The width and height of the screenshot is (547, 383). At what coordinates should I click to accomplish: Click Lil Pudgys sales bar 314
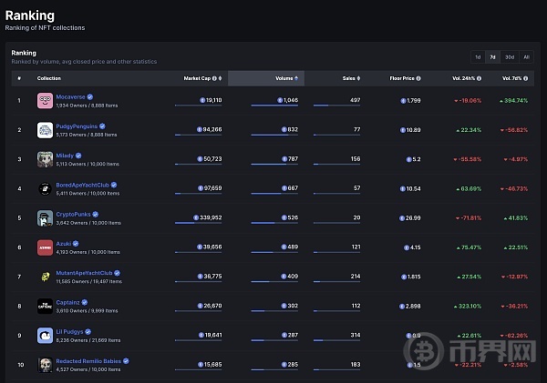(x=337, y=340)
